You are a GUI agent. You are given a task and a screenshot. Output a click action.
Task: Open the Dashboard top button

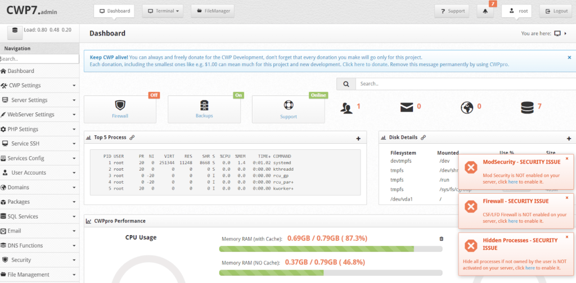click(x=114, y=11)
